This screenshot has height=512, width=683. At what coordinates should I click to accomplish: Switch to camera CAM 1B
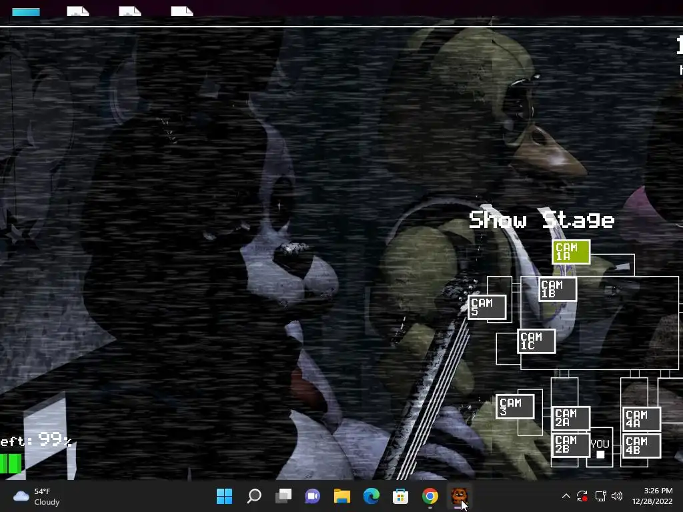pyautogui.click(x=558, y=289)
